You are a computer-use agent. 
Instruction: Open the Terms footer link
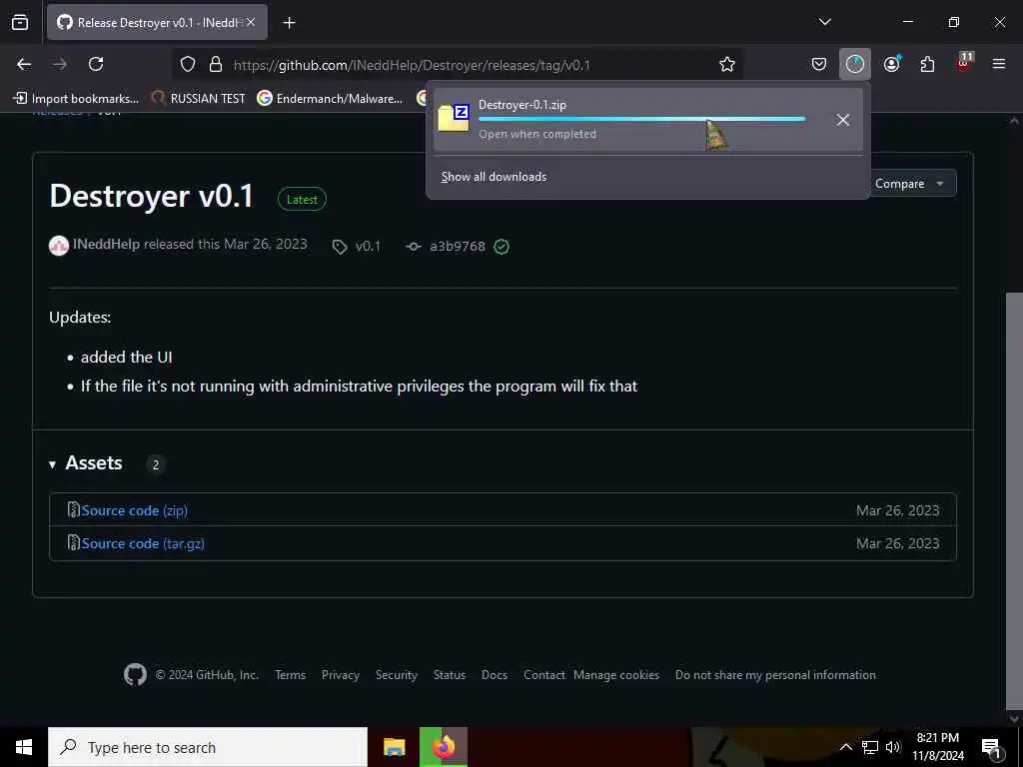point(291,675)
